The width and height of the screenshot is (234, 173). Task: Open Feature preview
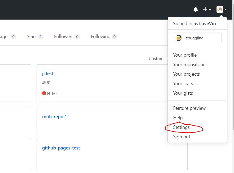(x=189, y=108)
